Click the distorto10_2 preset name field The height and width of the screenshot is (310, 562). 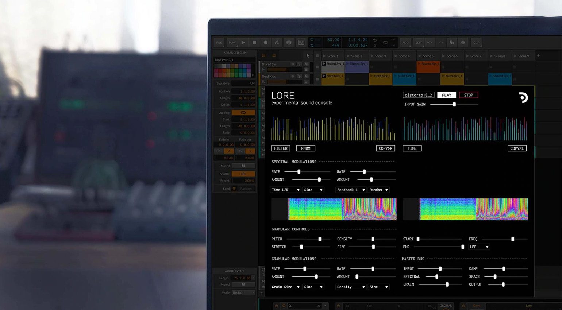tap(418, 95)
